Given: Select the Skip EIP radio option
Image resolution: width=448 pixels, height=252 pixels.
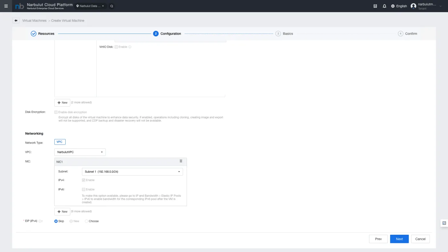Looking at the screenshot, I should coord(56,221).
